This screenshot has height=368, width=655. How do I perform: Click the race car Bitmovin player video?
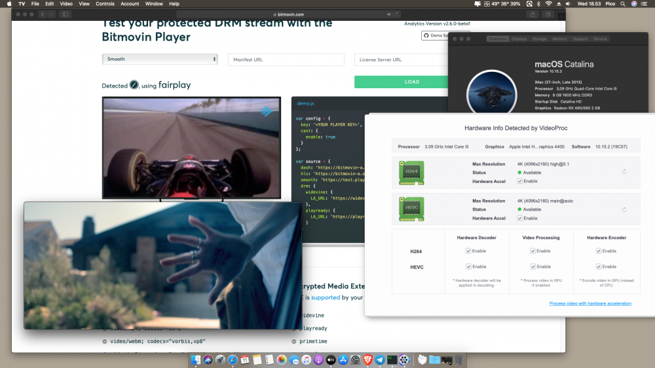pyautogui.click(x=191, y=148)
